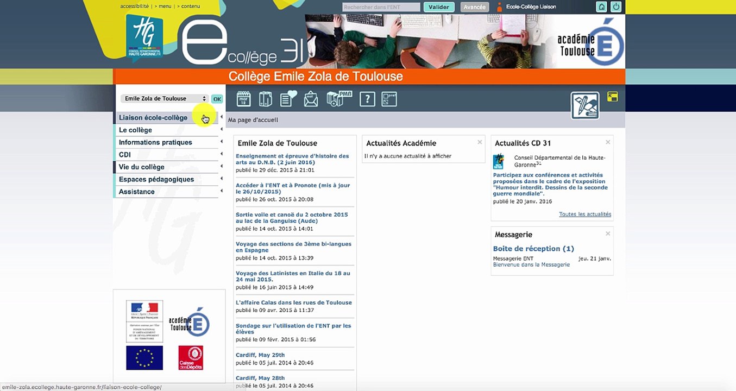
Task: Expand Le collège submenu arrow
Action: coord(222,130)
